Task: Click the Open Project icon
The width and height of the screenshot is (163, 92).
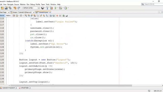Action: (x=6, y=8)
